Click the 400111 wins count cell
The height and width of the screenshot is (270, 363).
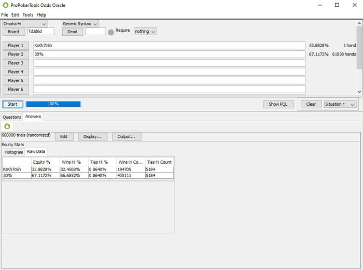tap(131, 176)
